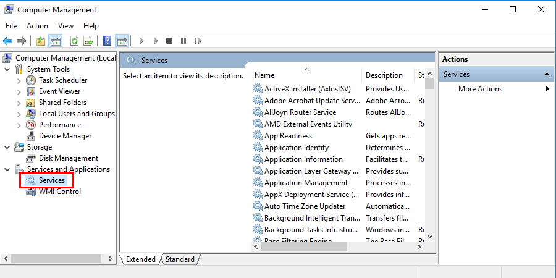Select WMI Control in the tree
The width and height of the screenshot is (556, 278).
pyautogui.click(x=59, y=192)
